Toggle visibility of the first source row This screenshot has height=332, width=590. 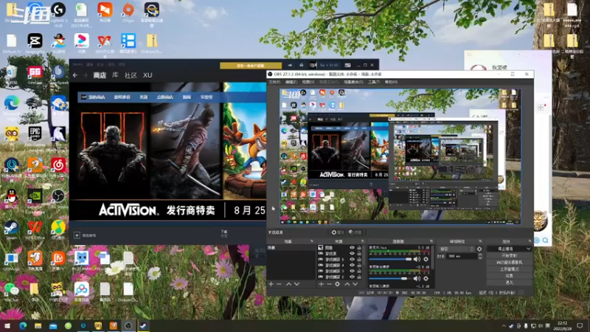pyautogui.click(x=353, y=248)
